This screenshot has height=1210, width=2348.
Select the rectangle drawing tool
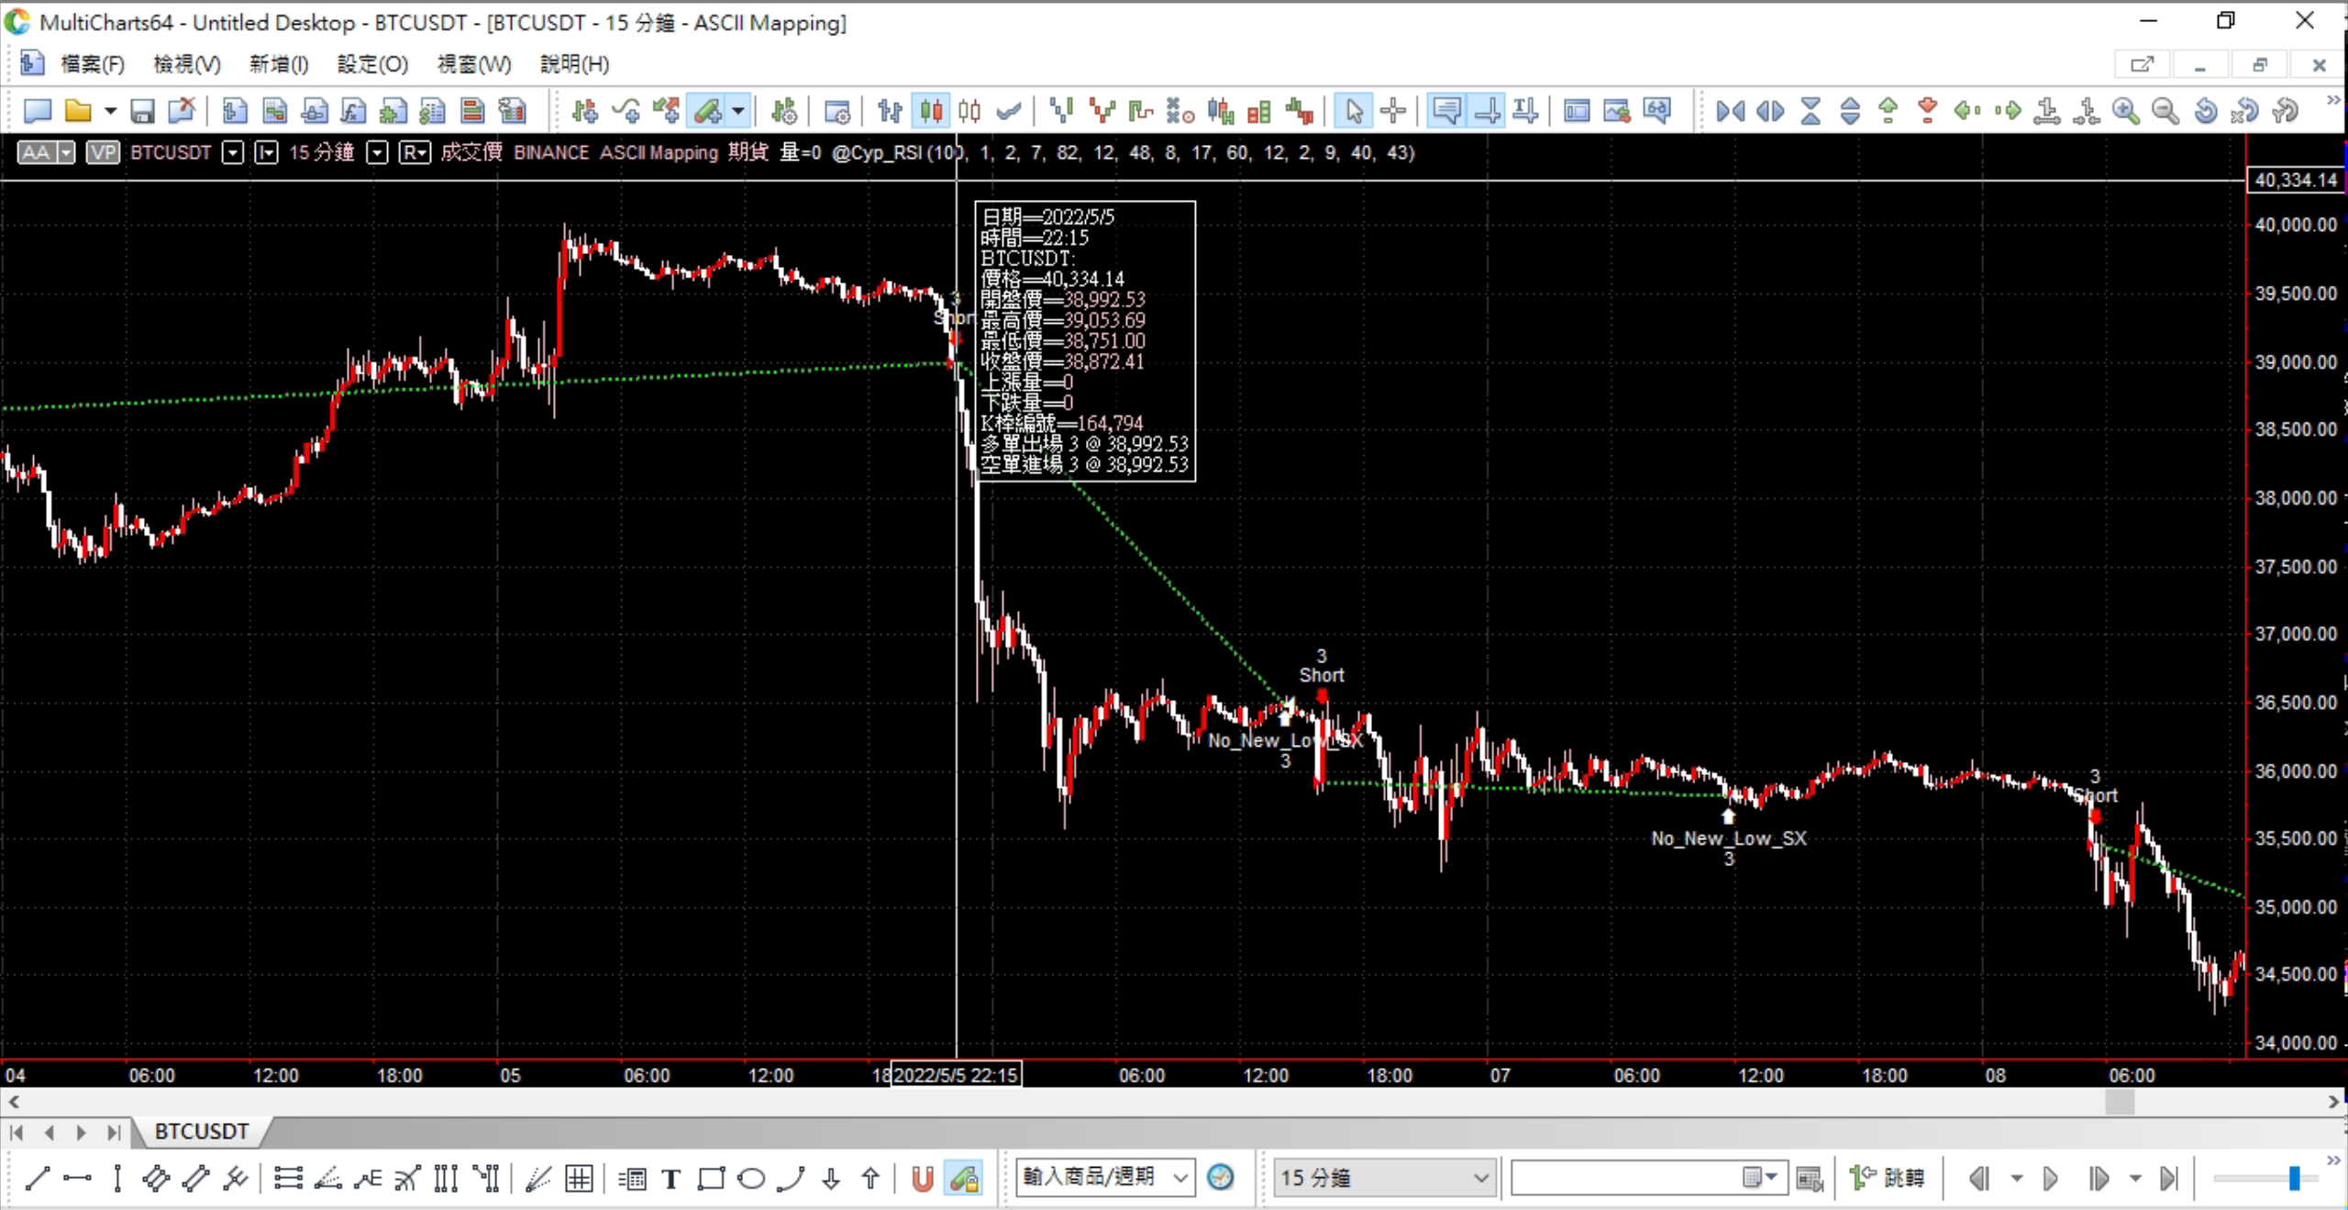pos(711,1178)
